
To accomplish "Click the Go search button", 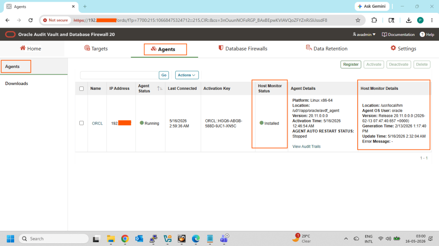I will click(x=164, y=75).
